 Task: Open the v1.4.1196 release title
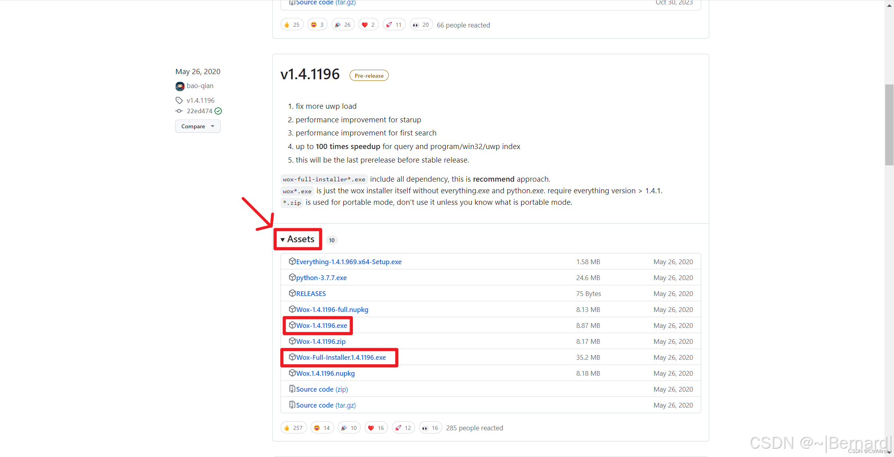coord(310,75)
